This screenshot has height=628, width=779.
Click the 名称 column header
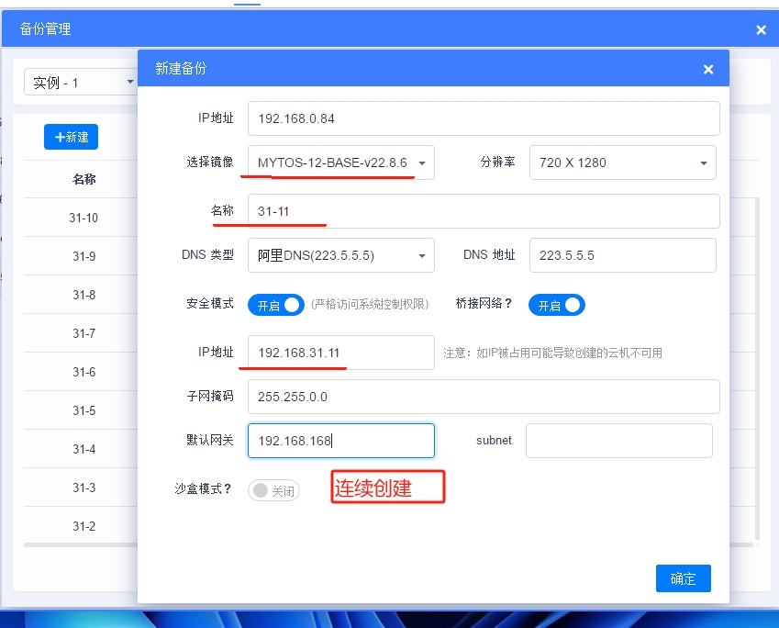coord(83,179)
